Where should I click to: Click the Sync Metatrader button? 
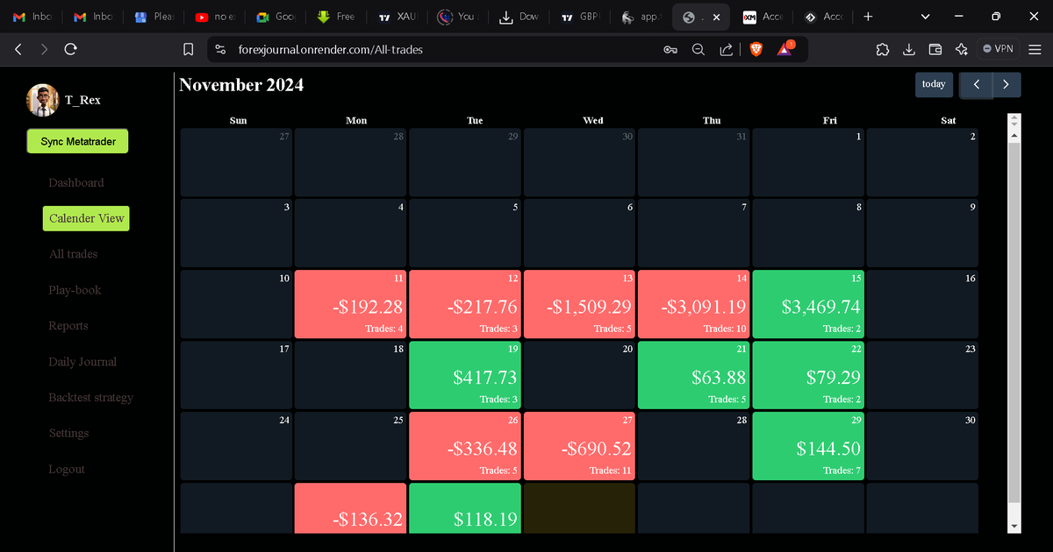tap(77, 141)
